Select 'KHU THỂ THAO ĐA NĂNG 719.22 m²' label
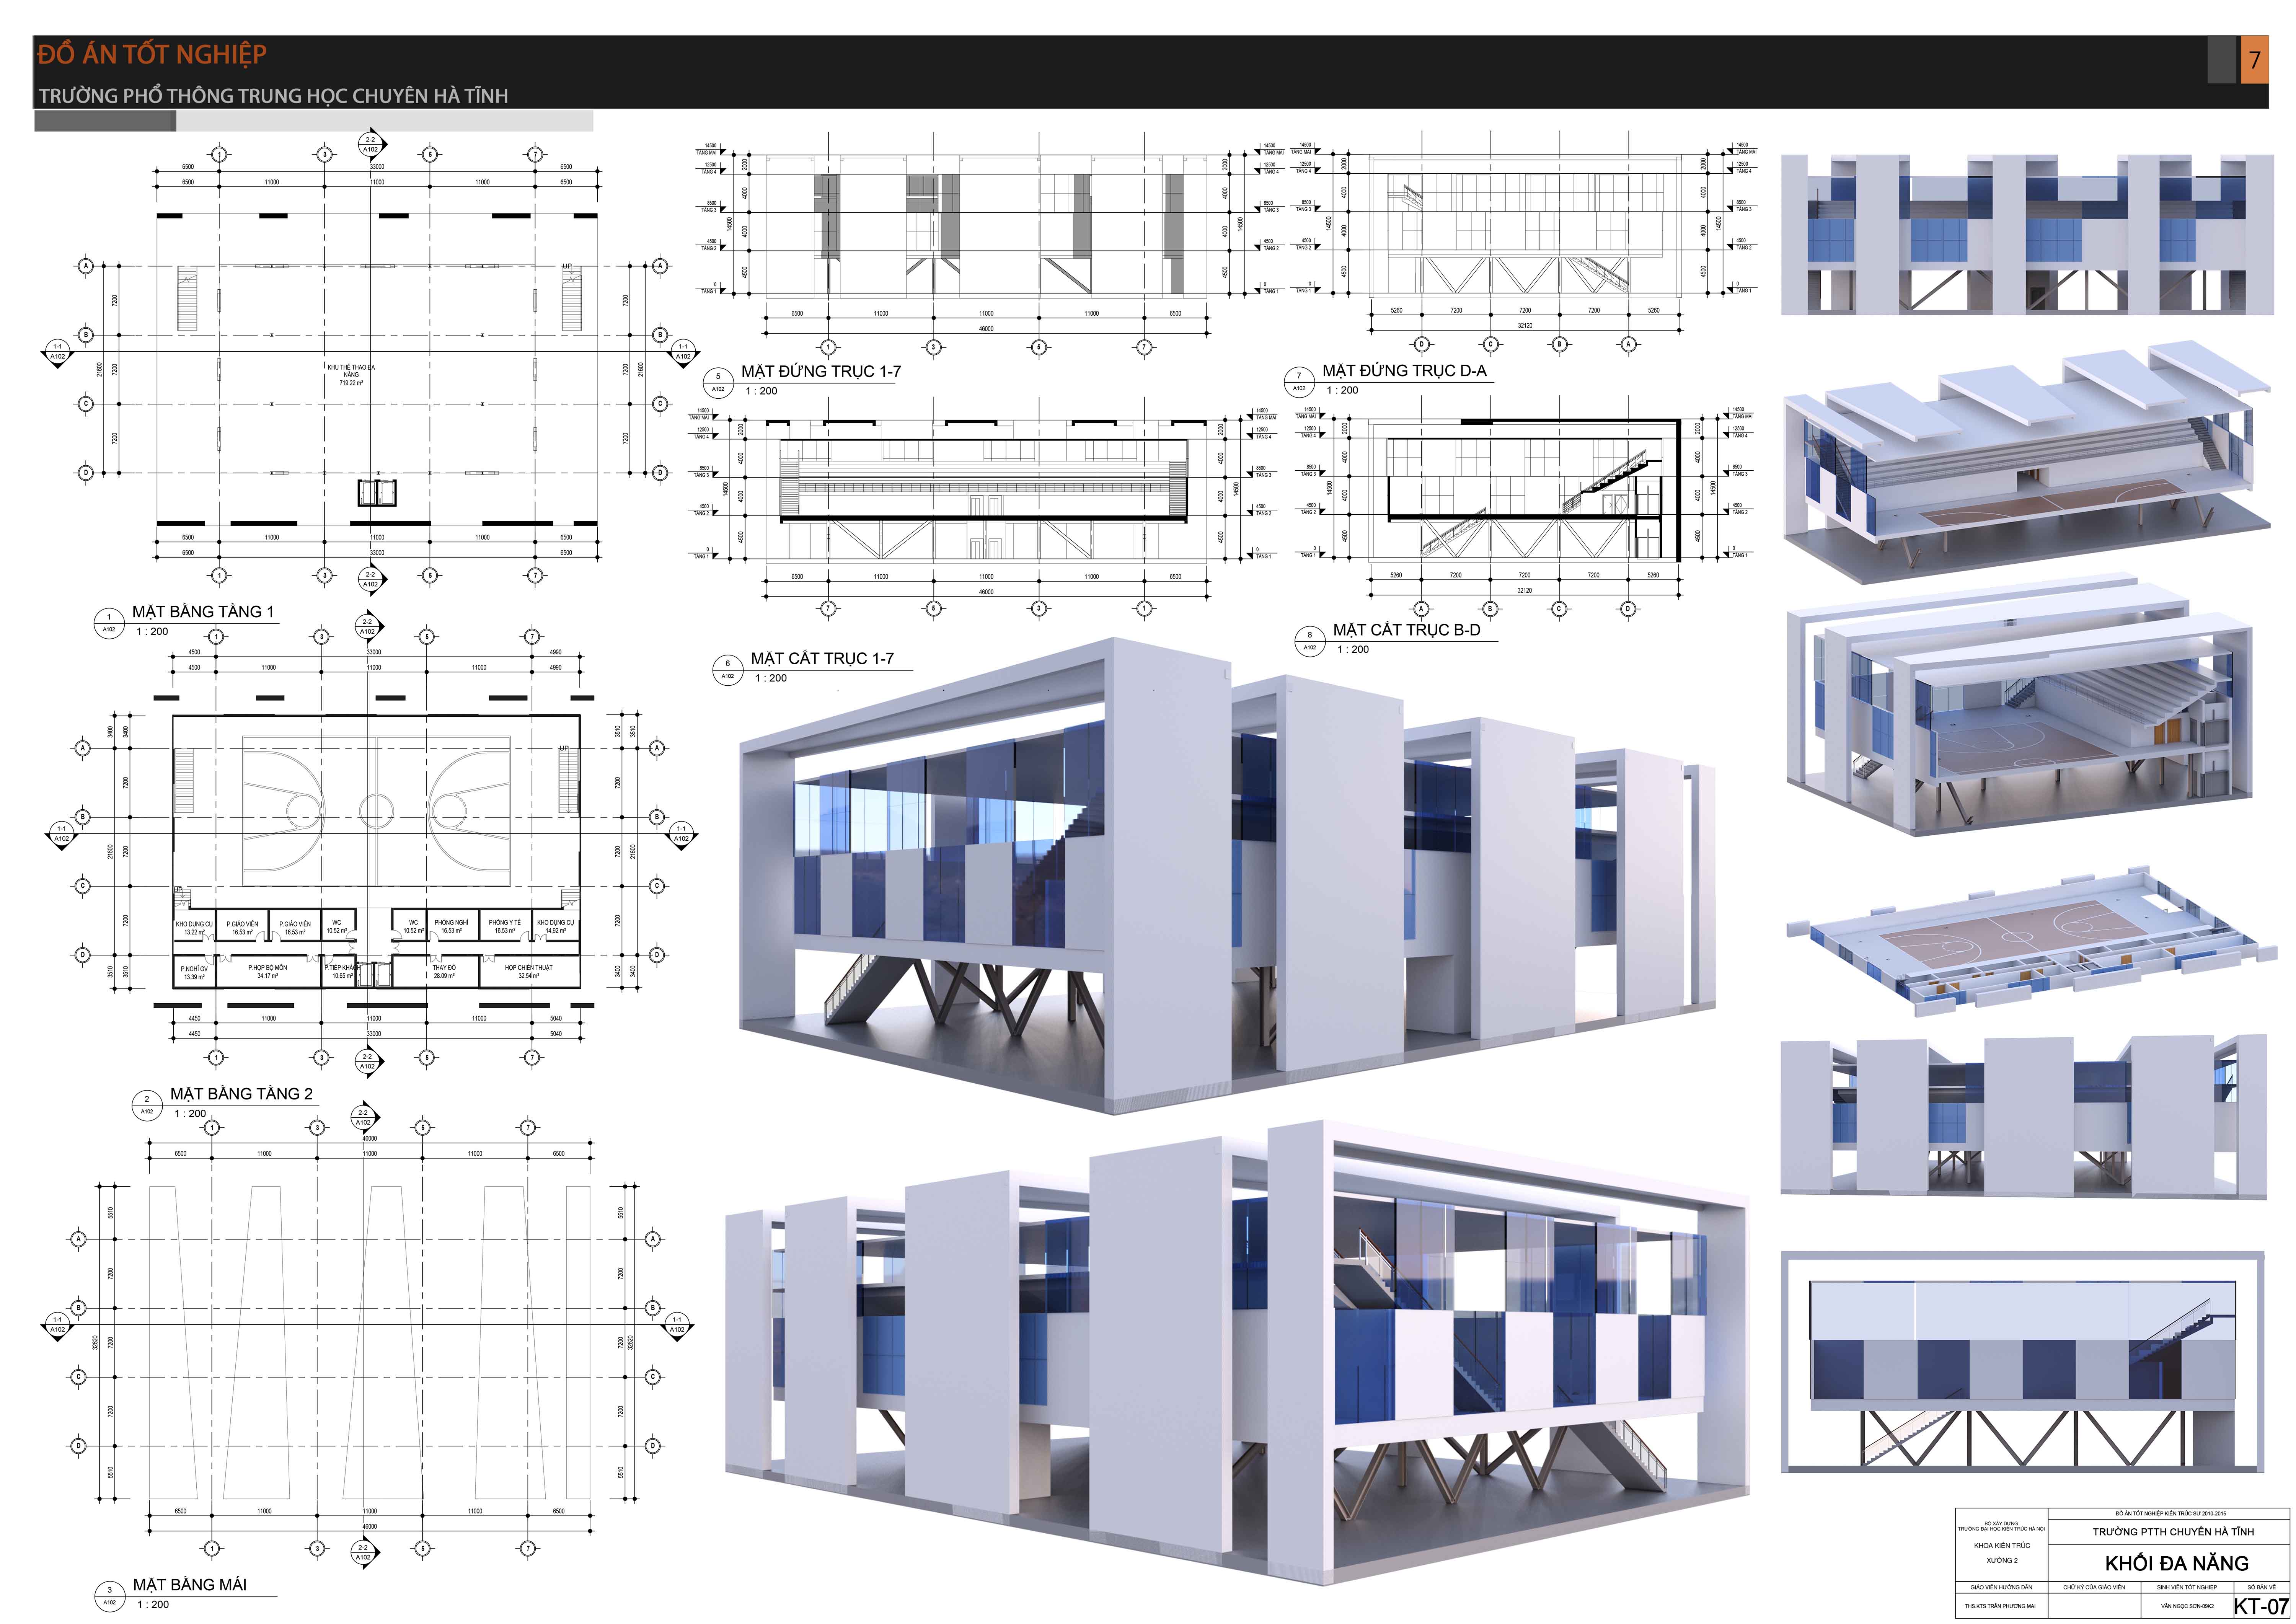This screenshot has height=1624, width=2296. (x=351, y=375)
